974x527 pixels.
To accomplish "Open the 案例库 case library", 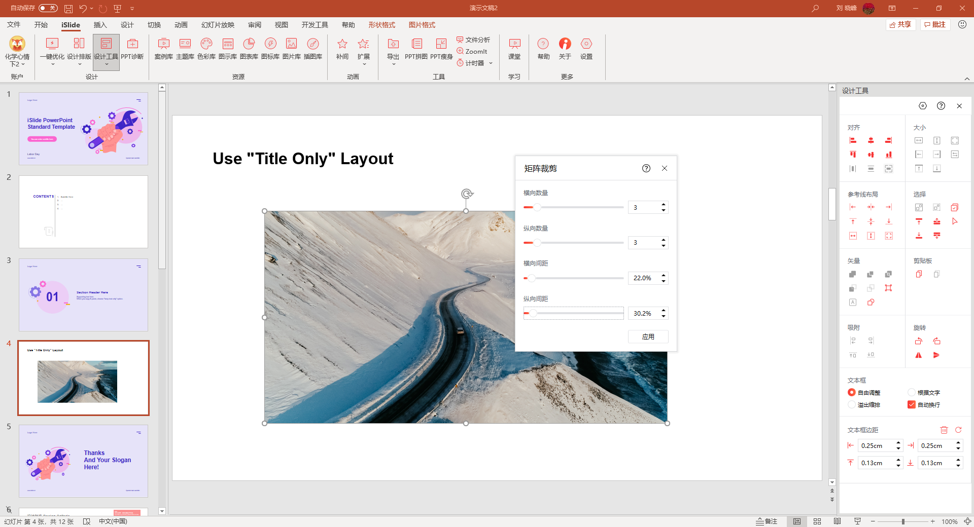I will (x=163, y=49).
